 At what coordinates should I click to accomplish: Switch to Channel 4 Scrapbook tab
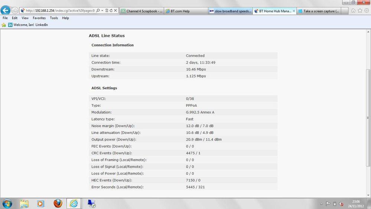(142, 11)
